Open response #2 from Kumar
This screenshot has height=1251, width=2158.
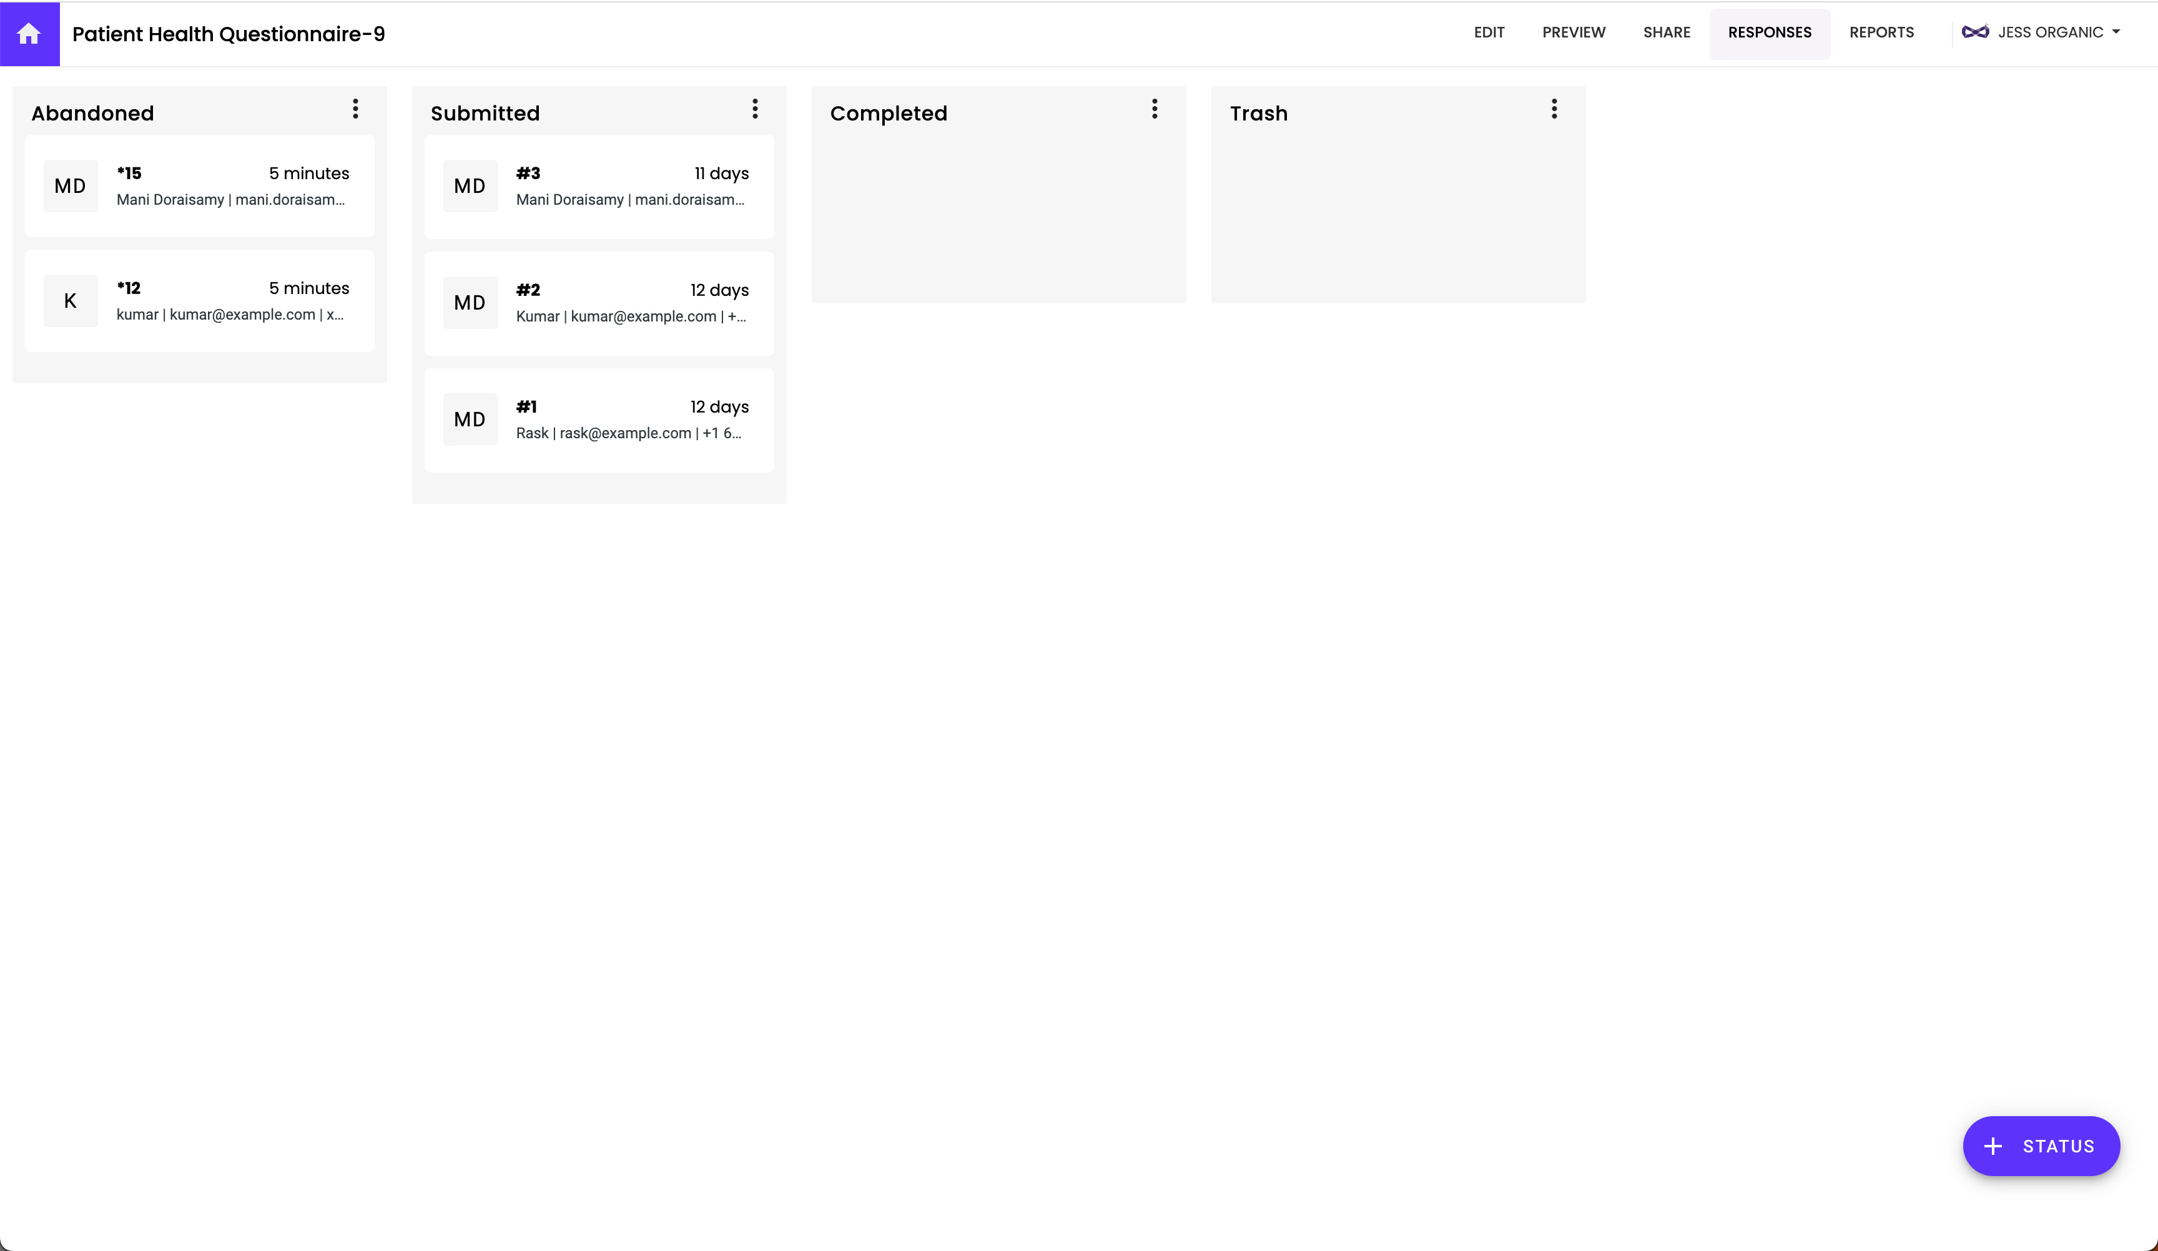(x=599, y=302)
